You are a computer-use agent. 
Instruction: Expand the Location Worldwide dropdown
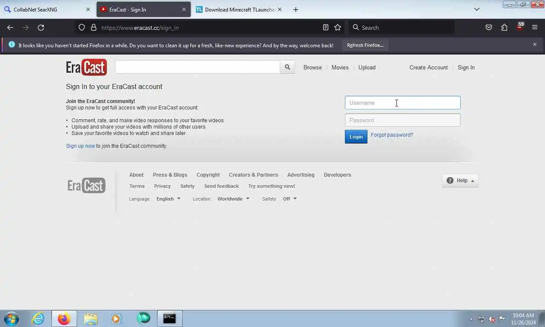point(233,199)
